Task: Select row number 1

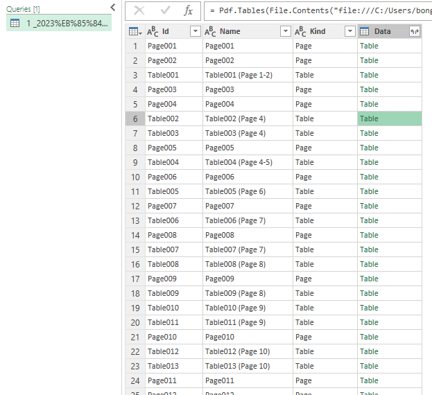Action: pos(135,46)
